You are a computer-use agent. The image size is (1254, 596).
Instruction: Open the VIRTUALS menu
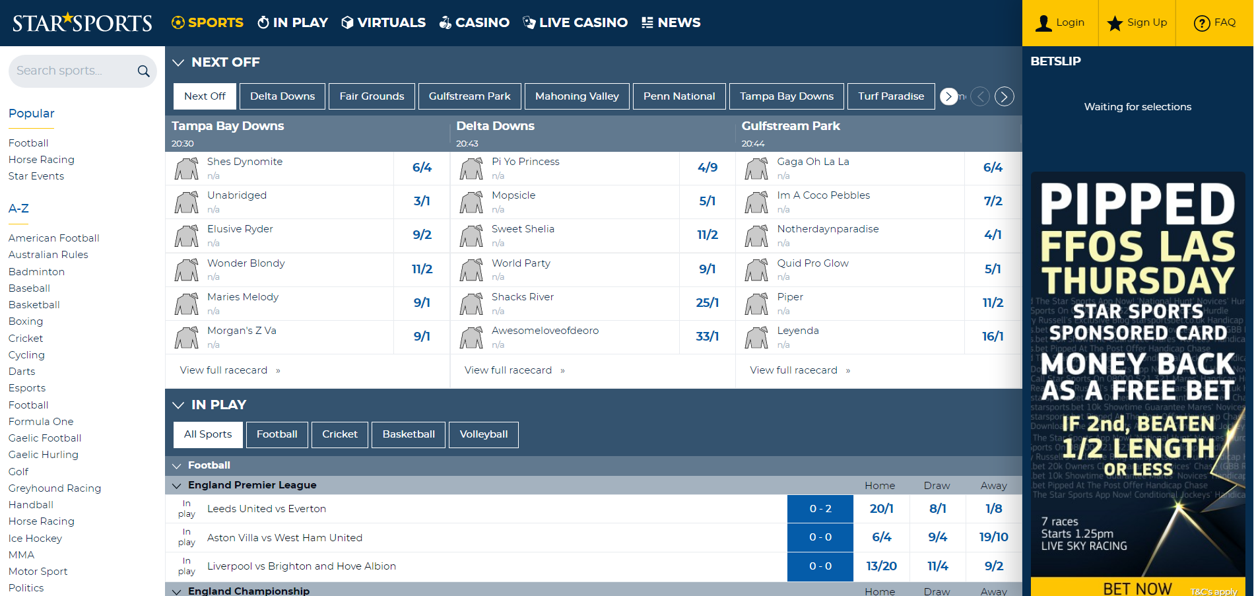(x=383, y=22)
